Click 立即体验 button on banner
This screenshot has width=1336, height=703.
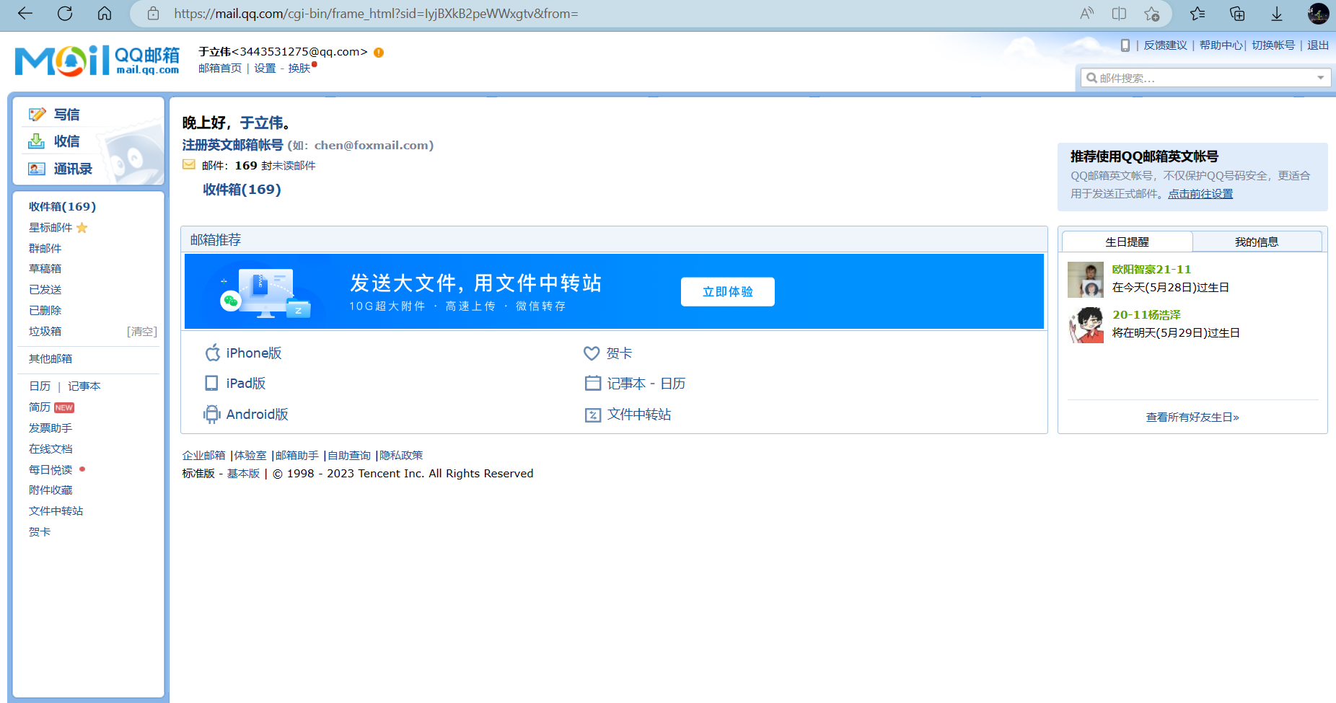pyautogui.click(x=728, y=292)
